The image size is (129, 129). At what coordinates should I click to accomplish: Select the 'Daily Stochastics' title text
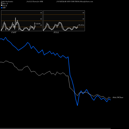(7, 2)
